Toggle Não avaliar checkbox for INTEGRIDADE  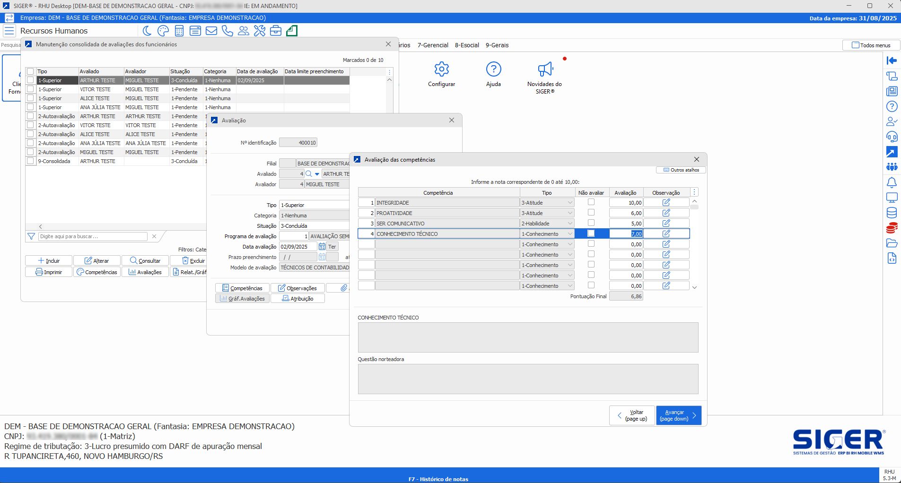pyautogui.click(x=591, y=202)
